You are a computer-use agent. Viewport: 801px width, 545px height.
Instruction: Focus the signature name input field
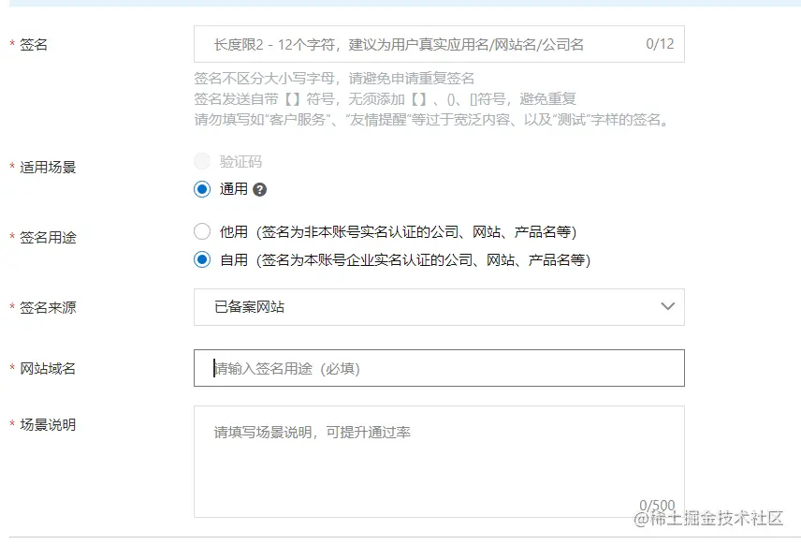point(421,43)
